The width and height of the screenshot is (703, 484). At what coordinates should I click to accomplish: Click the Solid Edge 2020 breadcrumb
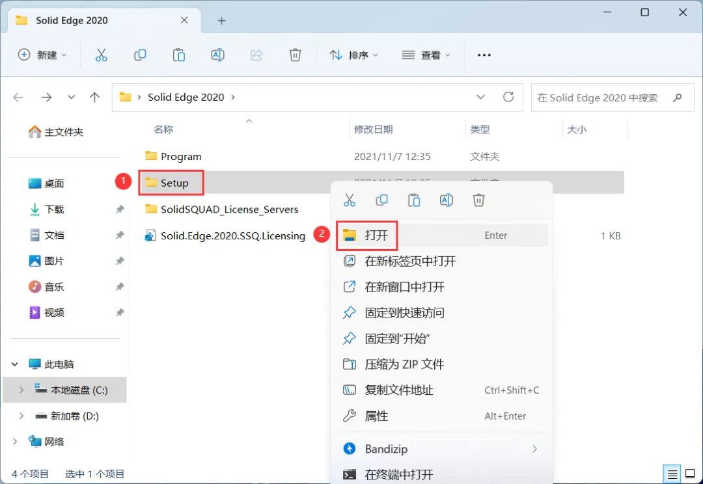186,97
